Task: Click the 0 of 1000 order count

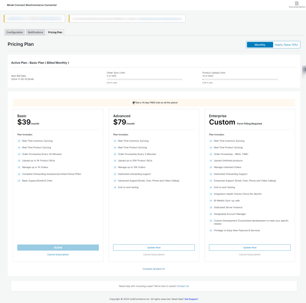Action: 111,76
